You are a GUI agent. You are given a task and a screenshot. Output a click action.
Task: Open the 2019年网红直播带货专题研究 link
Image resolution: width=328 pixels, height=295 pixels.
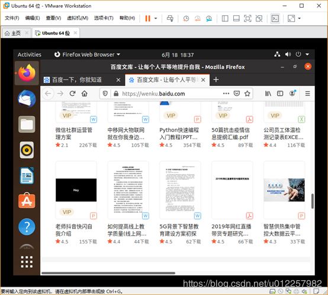click(231, 230)
